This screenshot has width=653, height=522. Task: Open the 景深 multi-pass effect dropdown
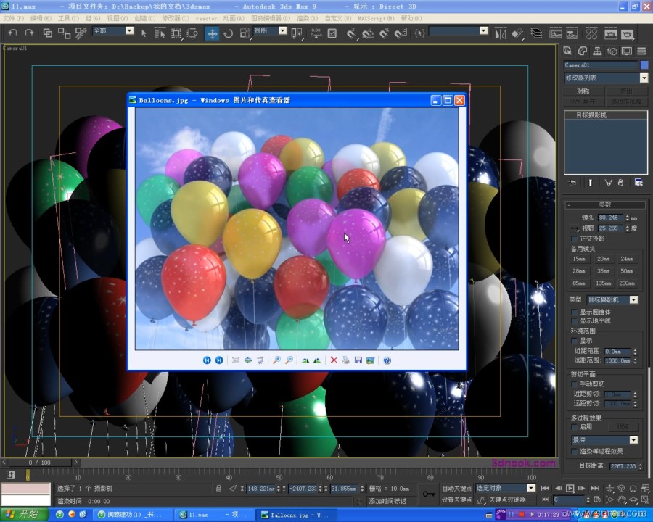tap(633, 440)
